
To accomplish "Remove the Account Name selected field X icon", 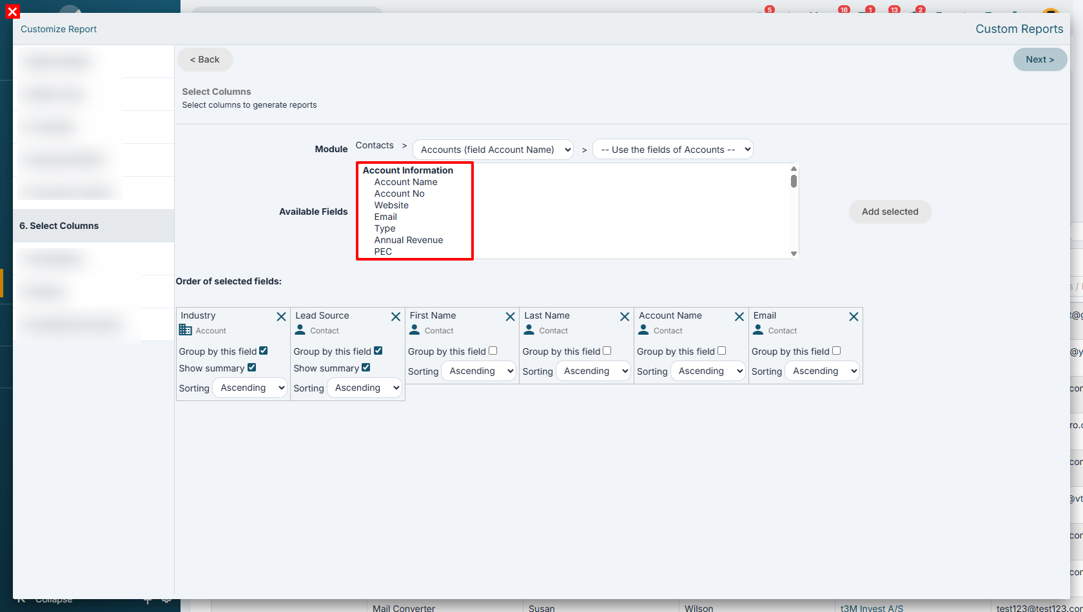I will tap(739, 317).
